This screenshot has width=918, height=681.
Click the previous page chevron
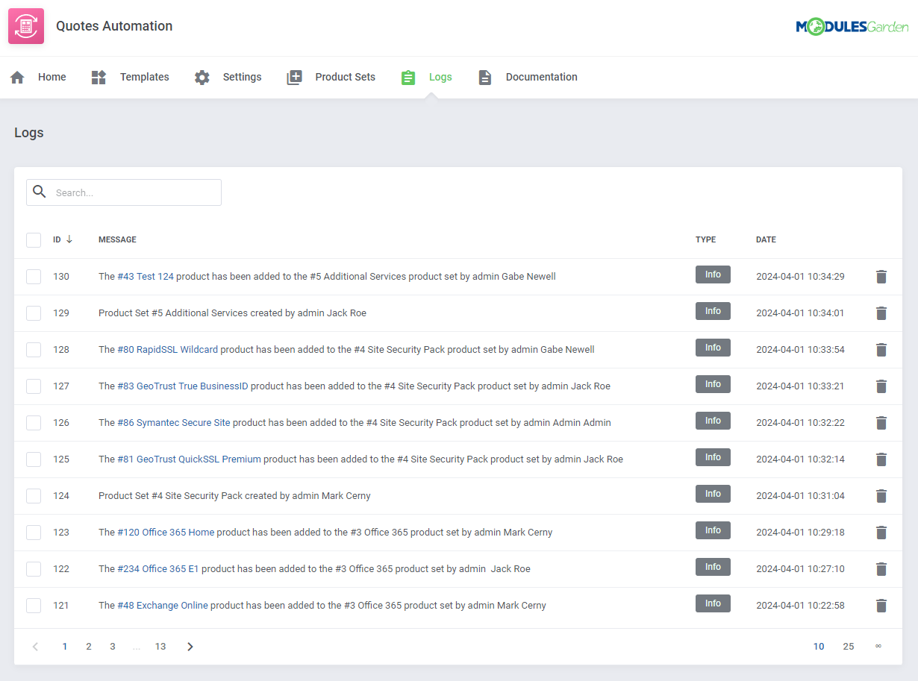34,646
